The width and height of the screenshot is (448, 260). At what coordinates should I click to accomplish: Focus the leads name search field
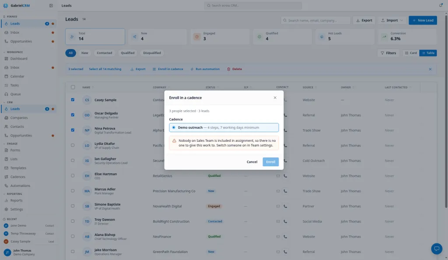(x=315, y=20)
